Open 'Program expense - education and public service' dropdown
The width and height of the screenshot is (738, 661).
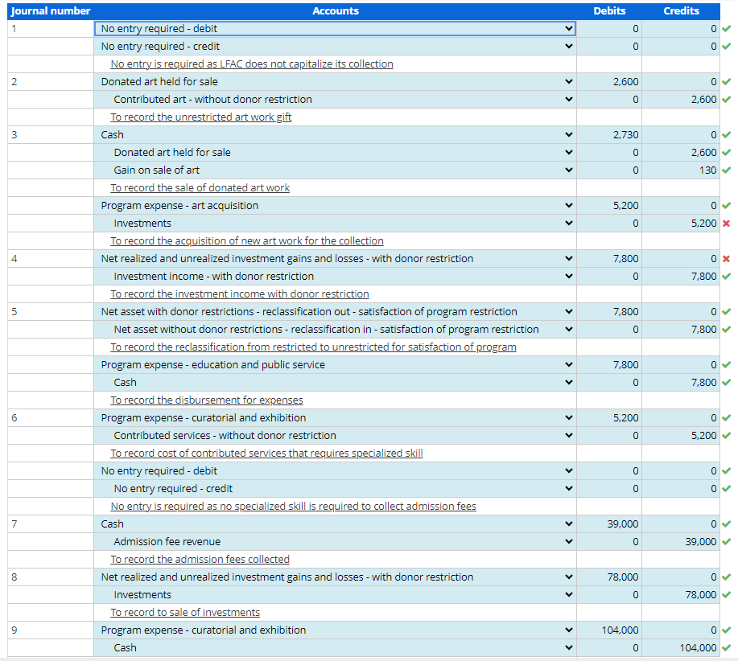tap(335, 365)
